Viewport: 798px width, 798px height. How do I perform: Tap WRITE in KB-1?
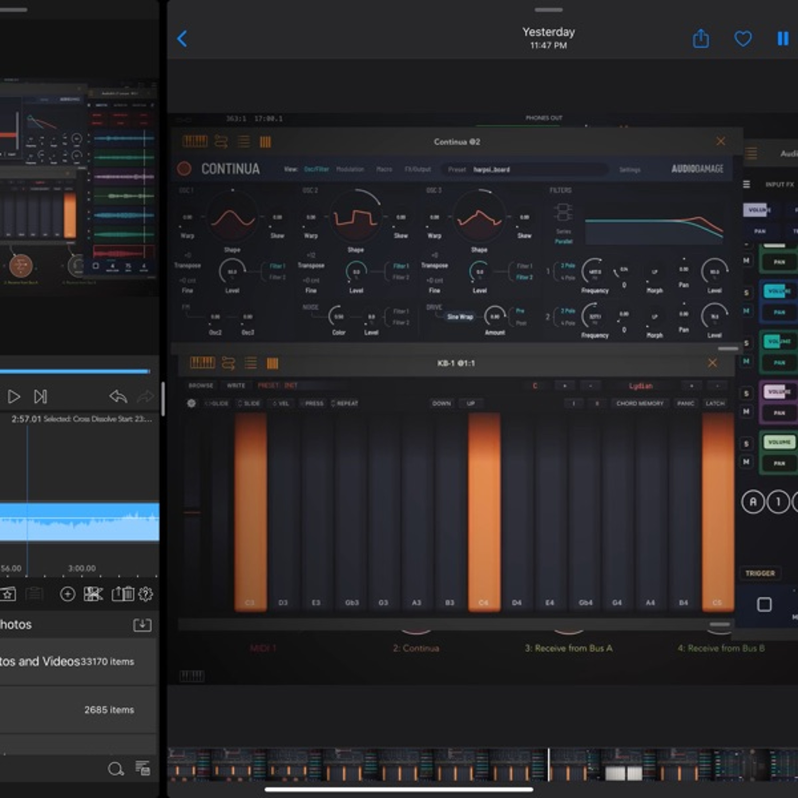[236, 385]
